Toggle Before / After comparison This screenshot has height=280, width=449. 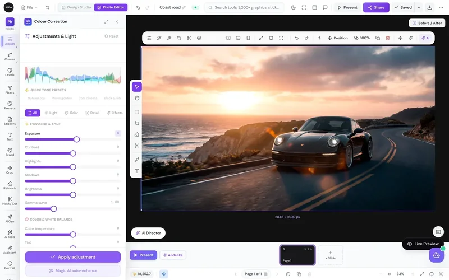coord(427,23)
